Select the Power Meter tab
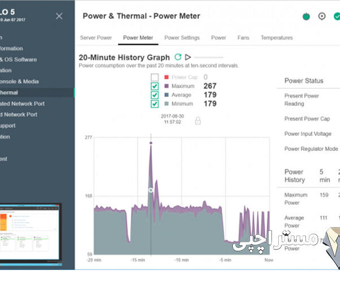 (x=138, y=38)
